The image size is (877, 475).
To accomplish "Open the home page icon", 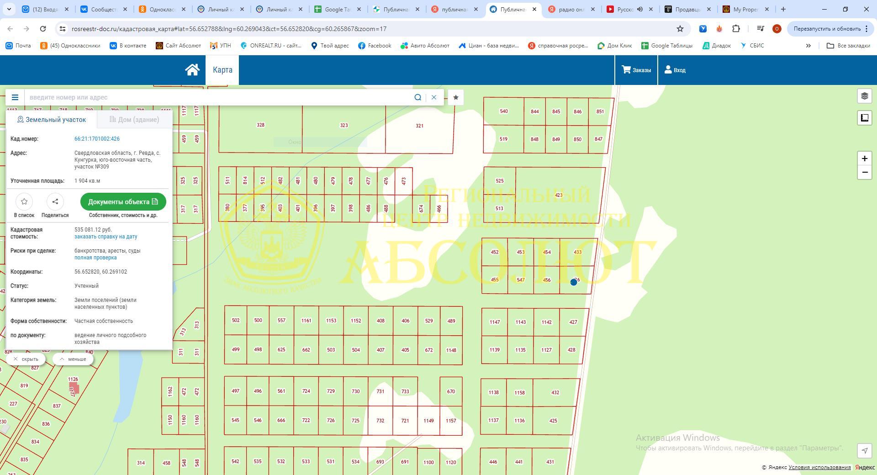I will [192, 70].
